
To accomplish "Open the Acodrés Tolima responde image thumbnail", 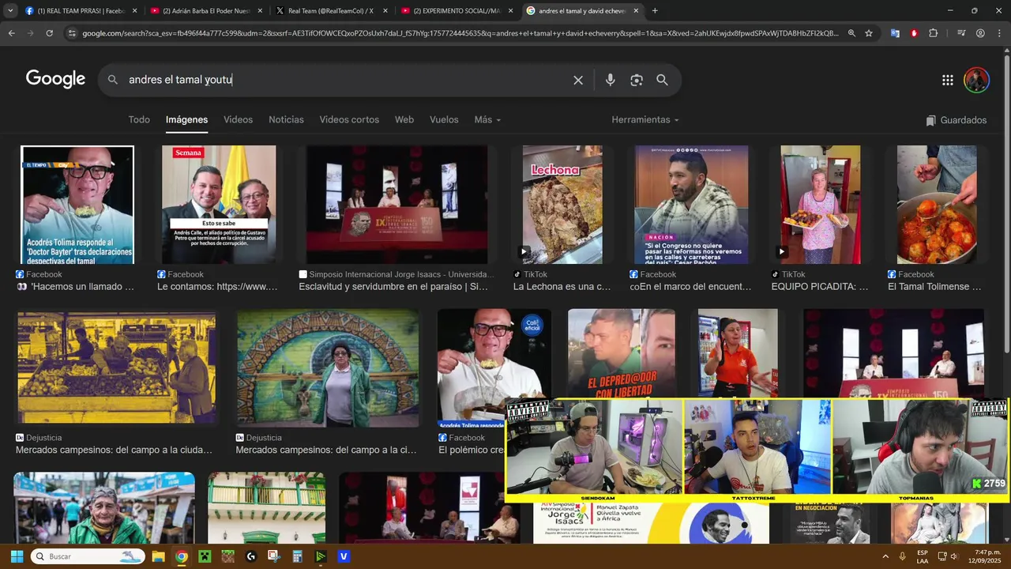I will click(77, 205).
